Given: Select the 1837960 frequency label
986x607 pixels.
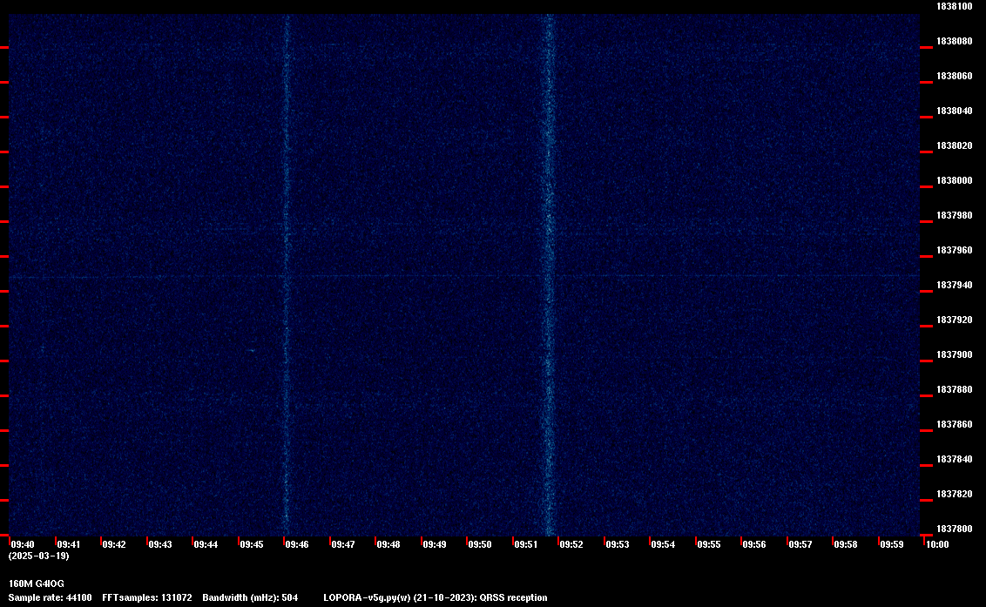Looking at the screenshot, I should click(x=954, y=250).
